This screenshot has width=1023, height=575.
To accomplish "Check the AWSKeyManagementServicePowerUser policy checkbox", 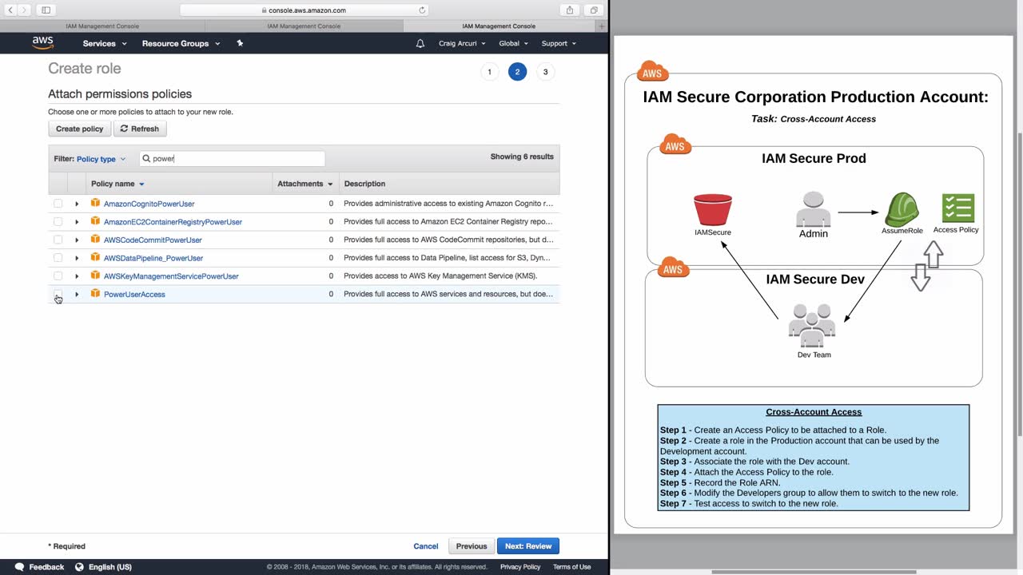I will pos(58,276).
